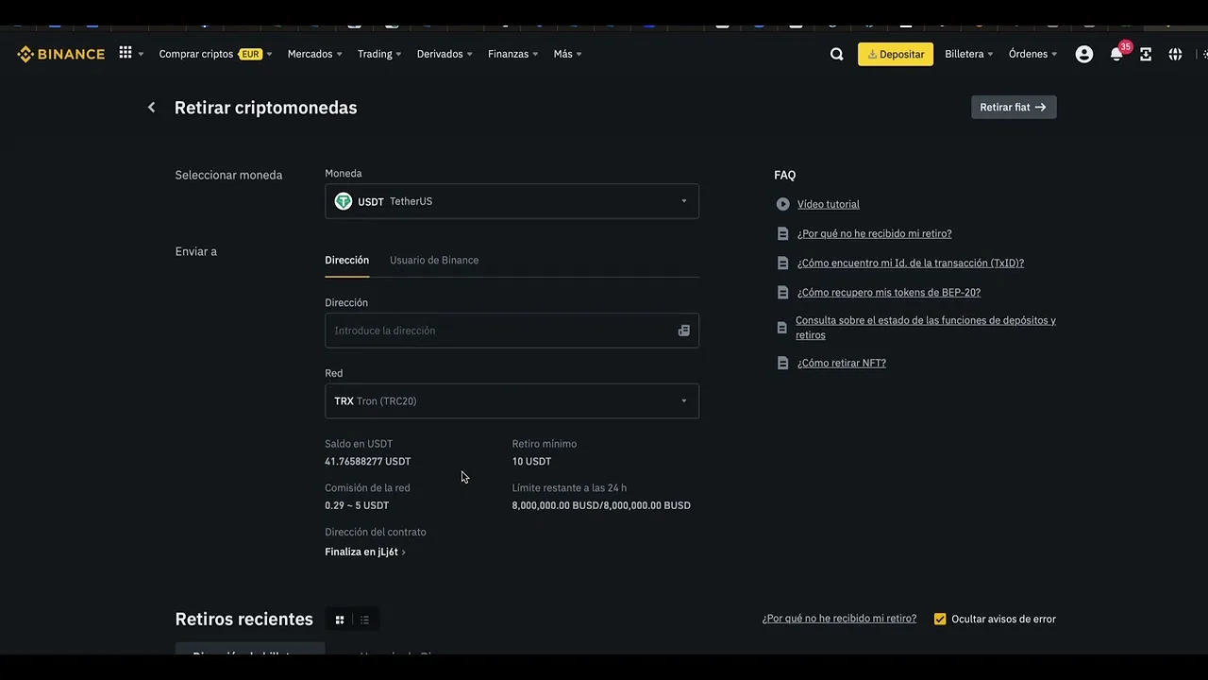Viewport: 1208px width, 680px height.
Task: Expand the Moneda USDT dropdown
Action: click(512, 201)
